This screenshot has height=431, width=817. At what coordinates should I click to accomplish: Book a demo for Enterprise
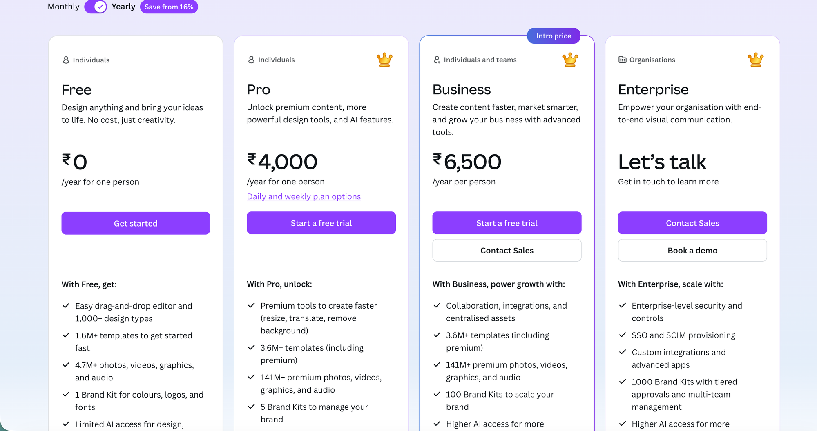692,250
